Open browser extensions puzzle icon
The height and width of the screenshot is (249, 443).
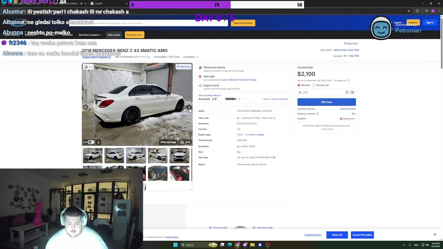point(417,11)
